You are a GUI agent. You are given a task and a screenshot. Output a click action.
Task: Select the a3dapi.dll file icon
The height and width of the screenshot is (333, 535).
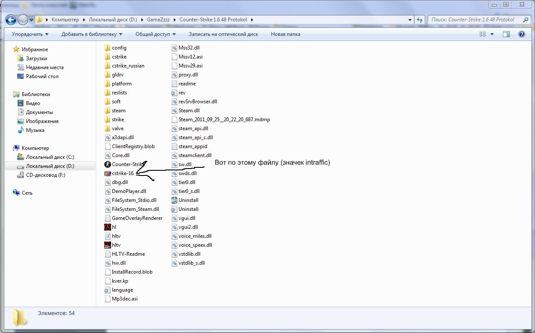(108, 137)
